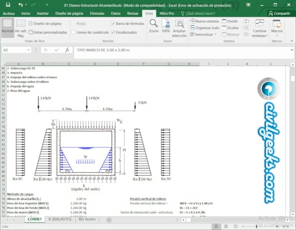Add a new sheet with plus icon
This screenshot has height=230, width=296.
pos(109,220)
